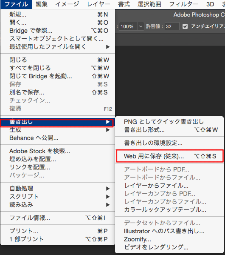Screen dimensions: 225x255
Task: Choose 別名で保存... menu item
Action: pos(58,92)
